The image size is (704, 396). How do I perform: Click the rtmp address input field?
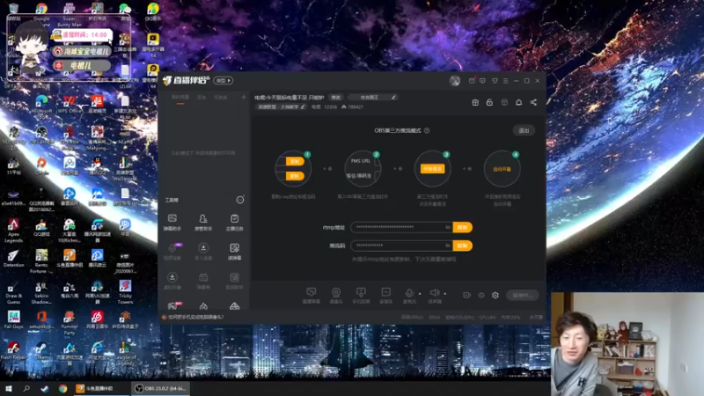point(401,227)
